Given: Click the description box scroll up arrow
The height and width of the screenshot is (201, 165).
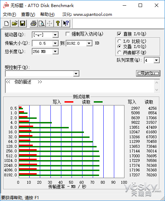Looking at the screenshot, I should coord(157,83).
